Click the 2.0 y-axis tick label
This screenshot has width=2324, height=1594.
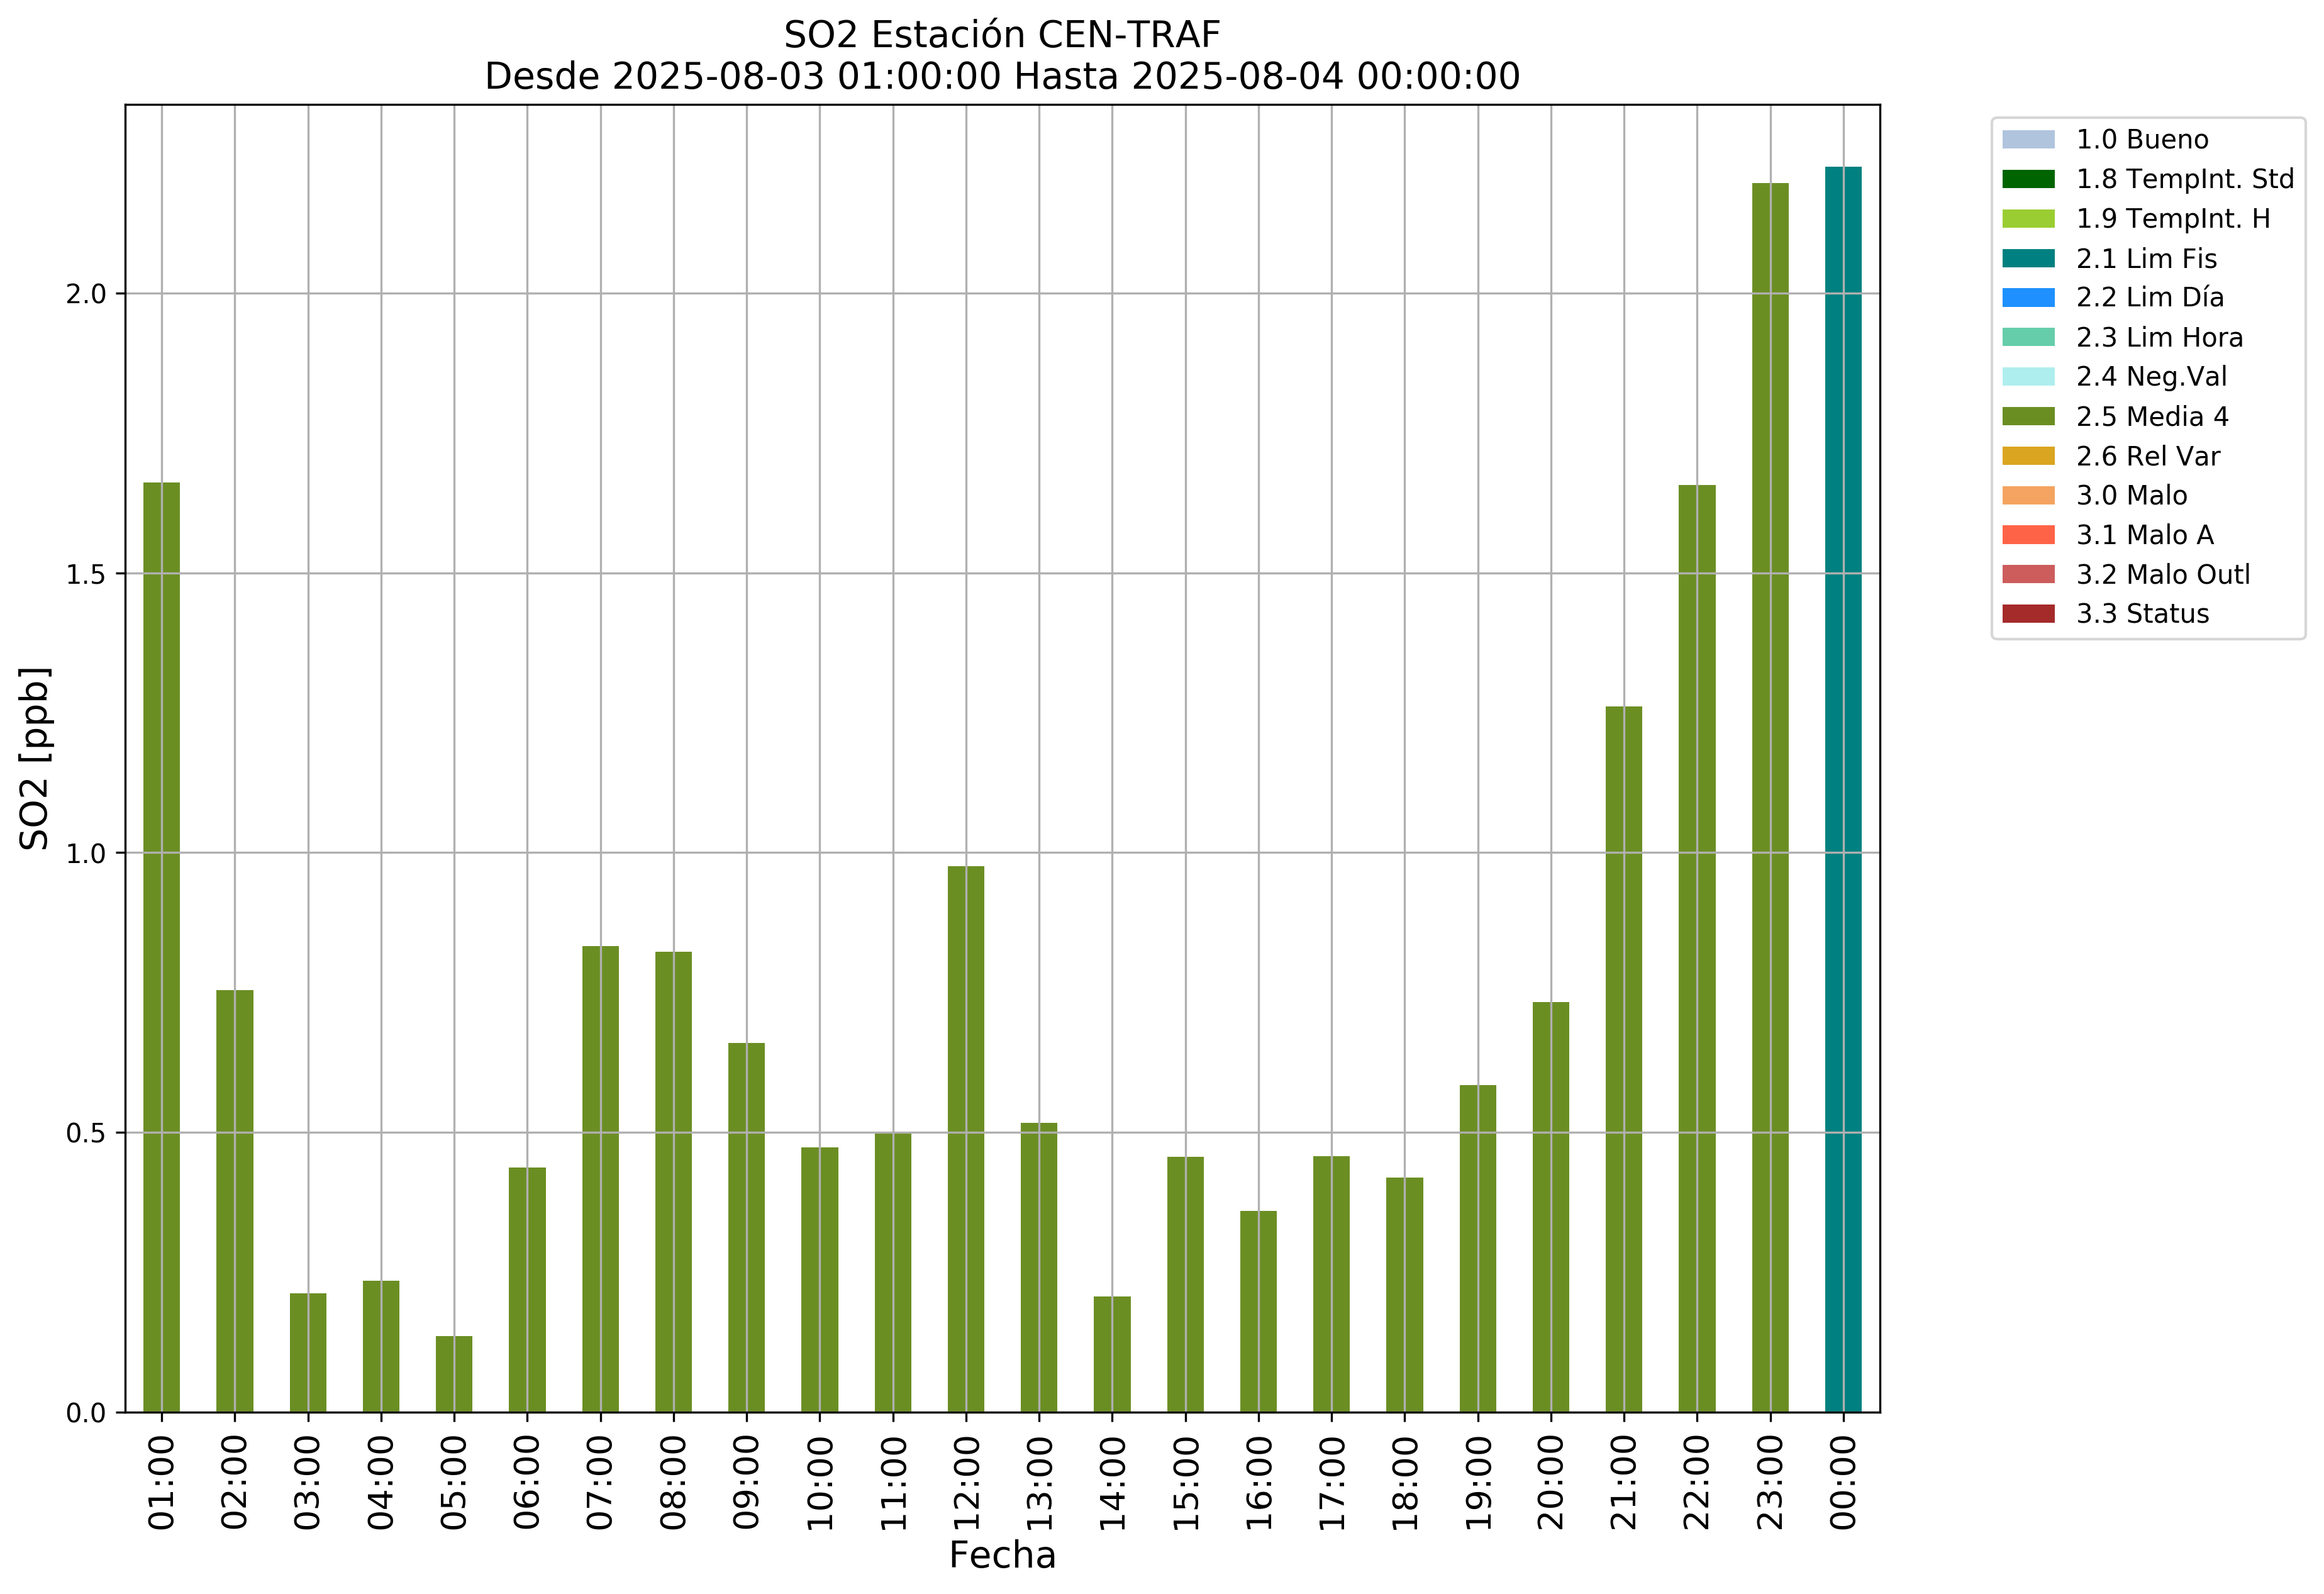coord(85,295)
